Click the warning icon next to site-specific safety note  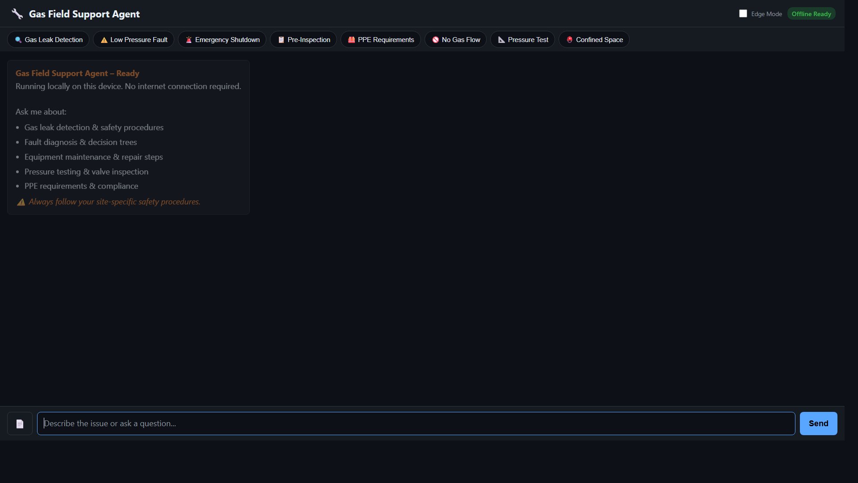pyautogui.click(x=21, y=202)
